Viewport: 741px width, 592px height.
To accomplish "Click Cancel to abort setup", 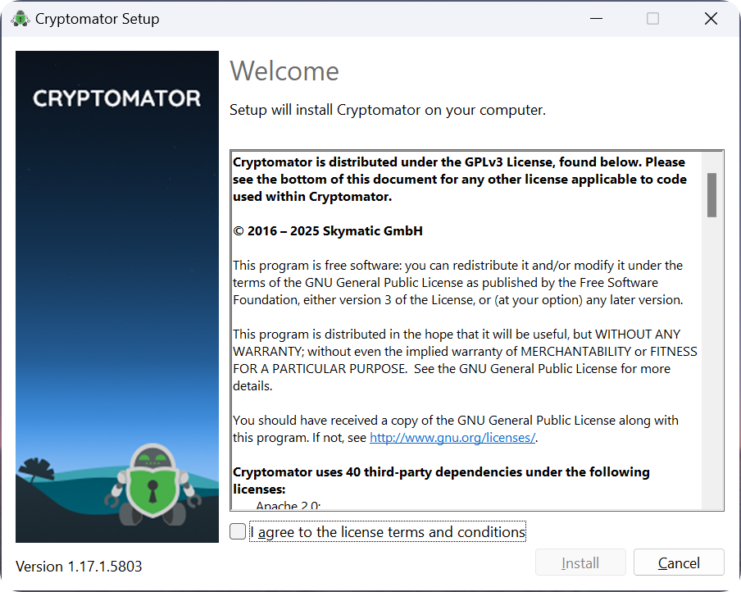I will [x=679, y=562].
